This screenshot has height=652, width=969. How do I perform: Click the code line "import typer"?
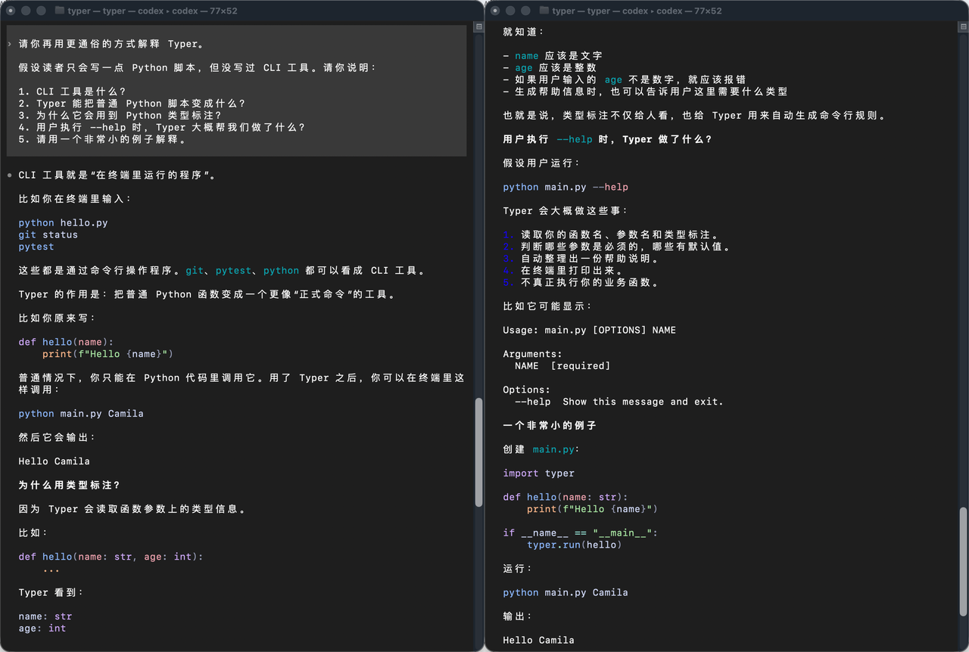click(539, 473)
